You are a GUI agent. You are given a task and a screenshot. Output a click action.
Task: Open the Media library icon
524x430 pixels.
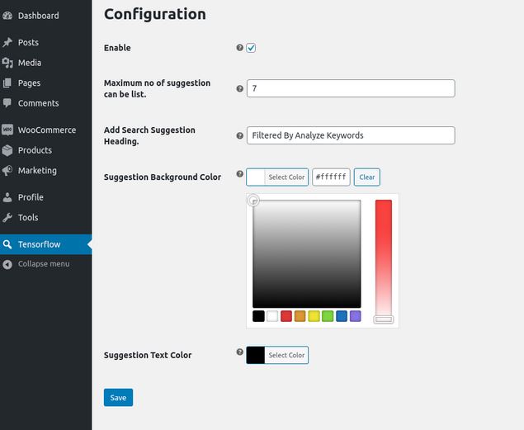[x=7, y=63]
